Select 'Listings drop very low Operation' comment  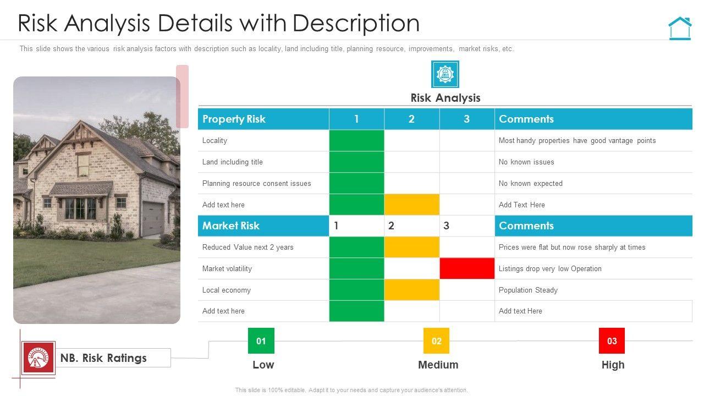(550, 268)
